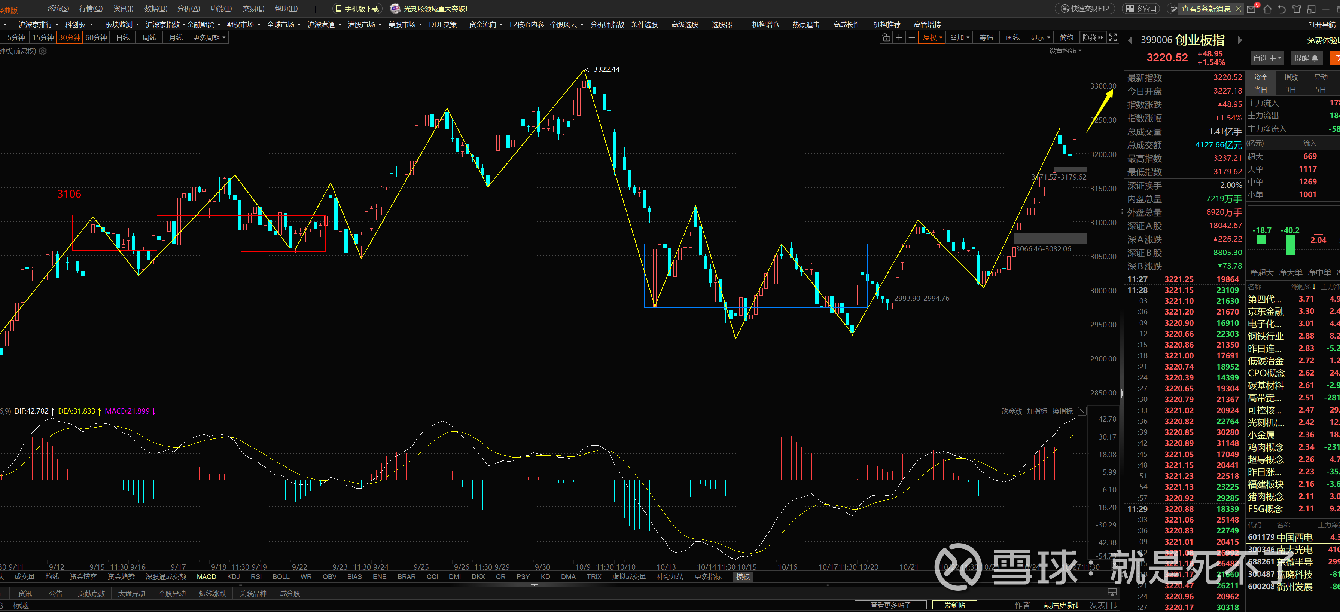The height and width of the screenshot is (612, 1340).
Task: Click the undo back arrow icon
Action: [x=1282, y=9]
